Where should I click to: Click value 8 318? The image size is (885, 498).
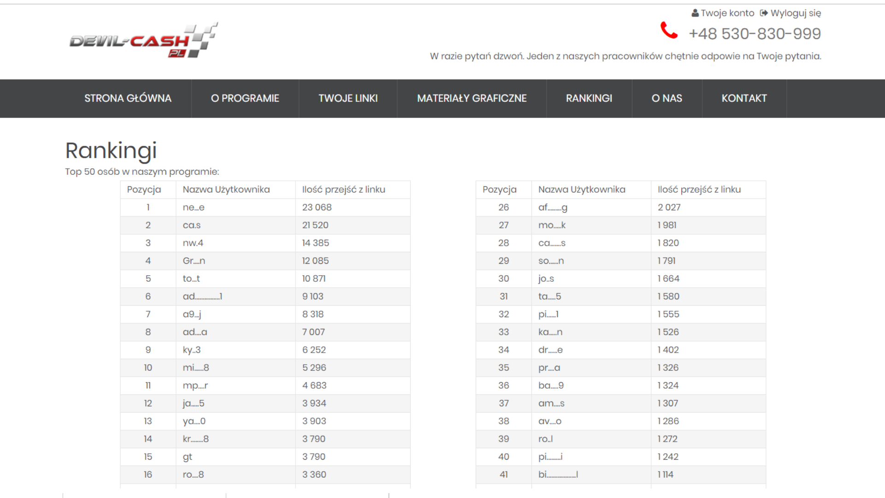click(x=313, y=314)
